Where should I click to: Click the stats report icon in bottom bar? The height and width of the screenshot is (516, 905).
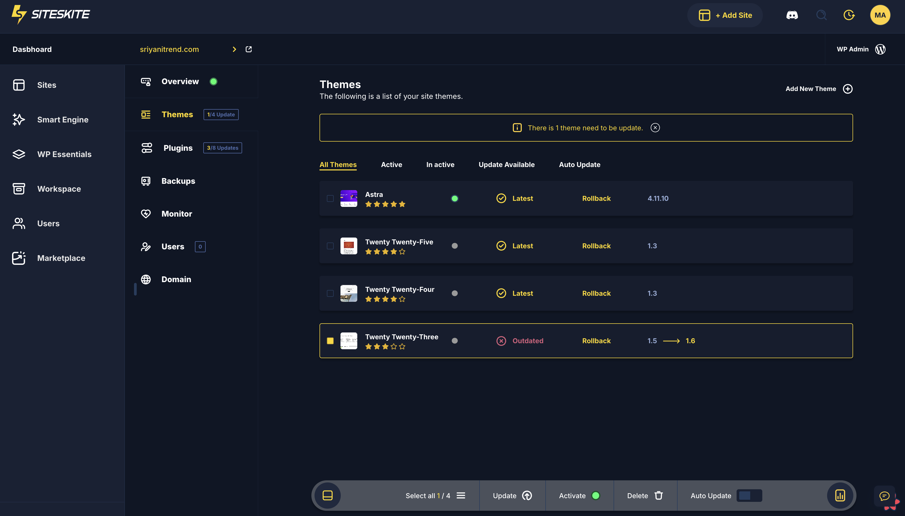[x=840, y=496]
